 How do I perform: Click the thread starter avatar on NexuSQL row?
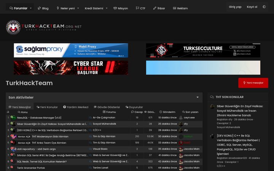tap(13, 118)
